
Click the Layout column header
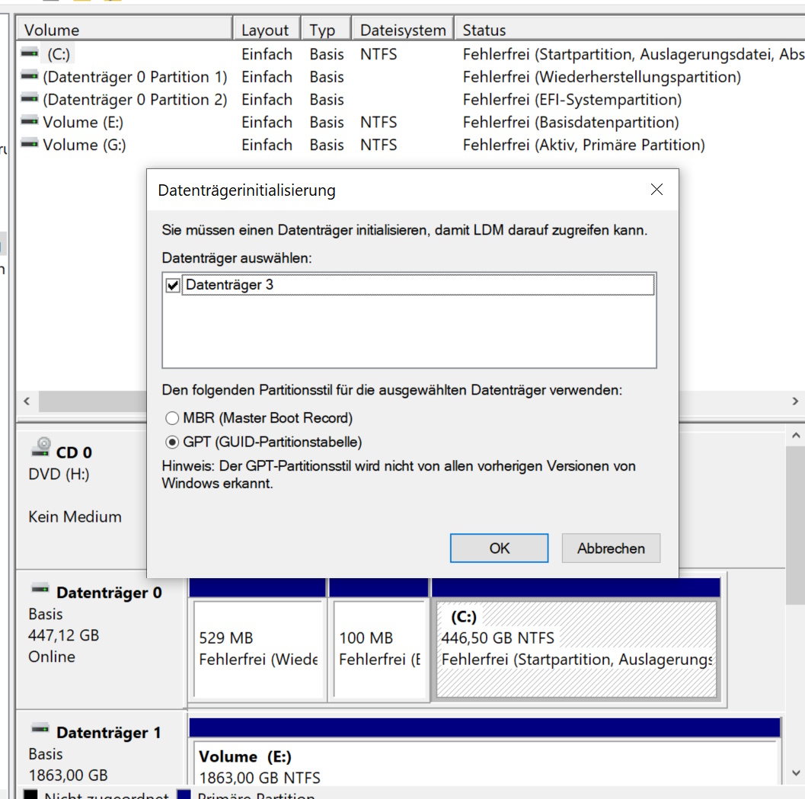coord(266,30)
